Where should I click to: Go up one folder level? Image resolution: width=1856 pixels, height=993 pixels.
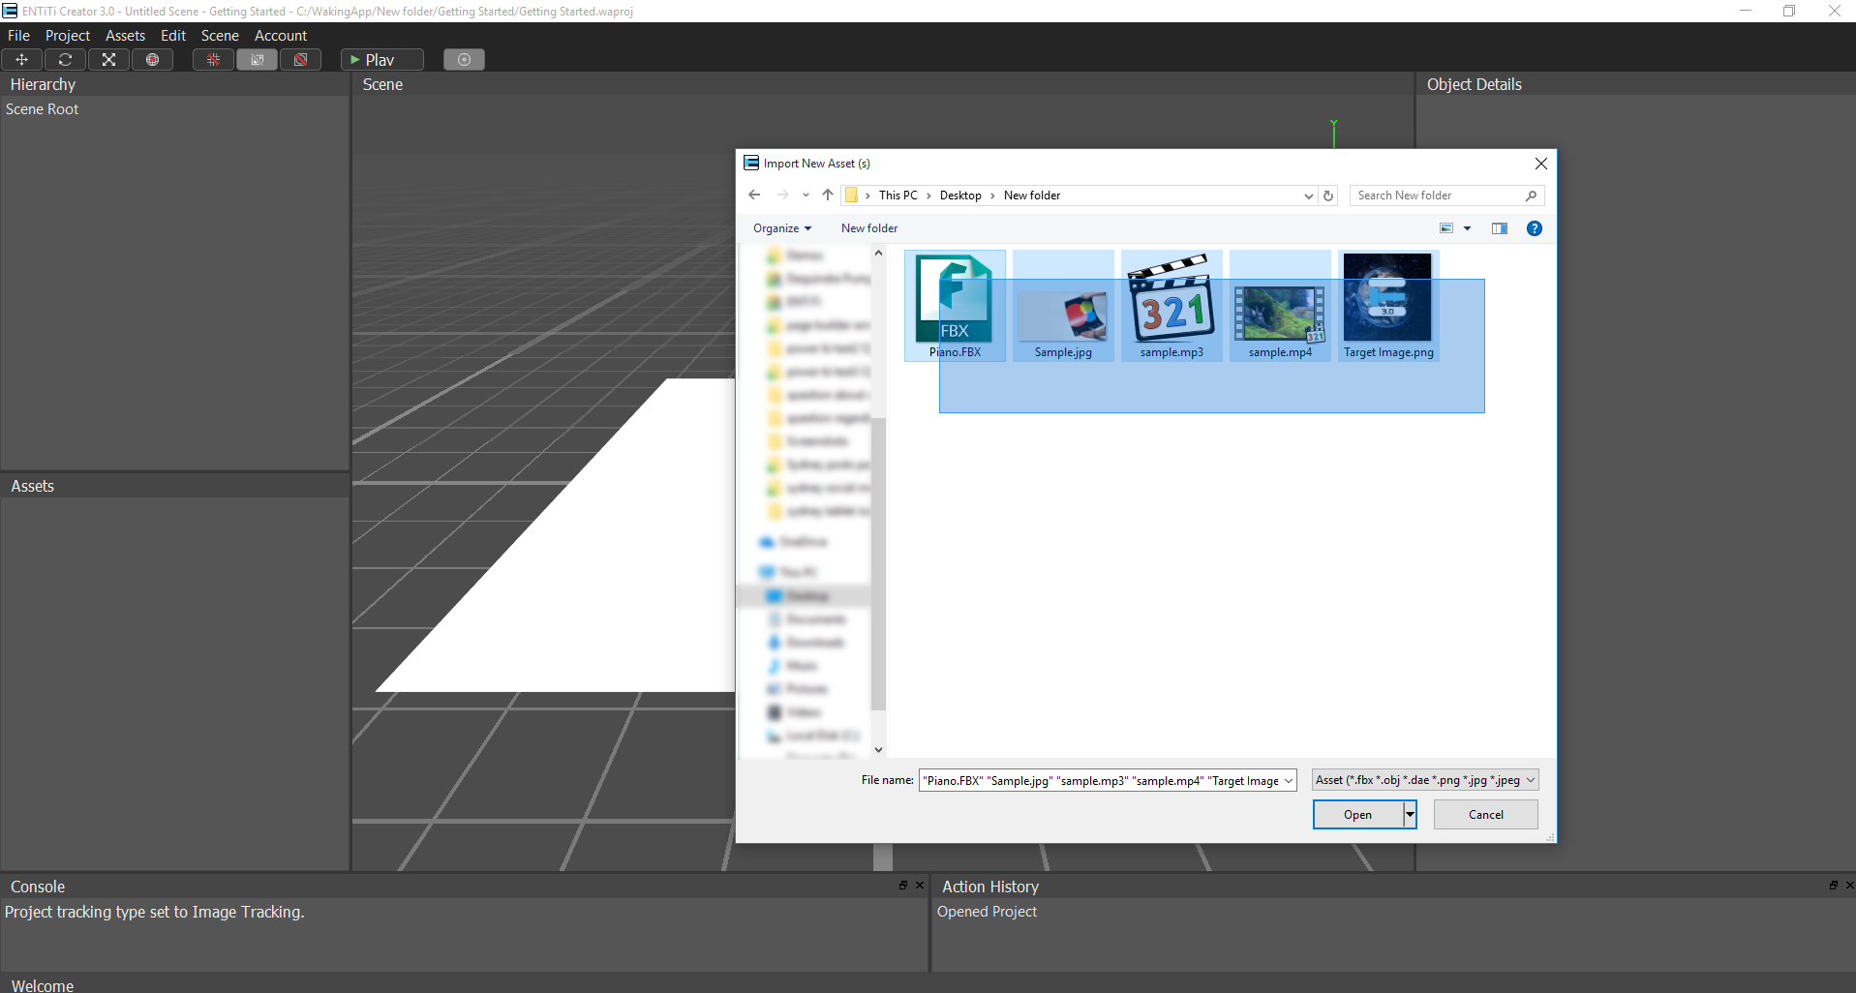tap(828, 196)
